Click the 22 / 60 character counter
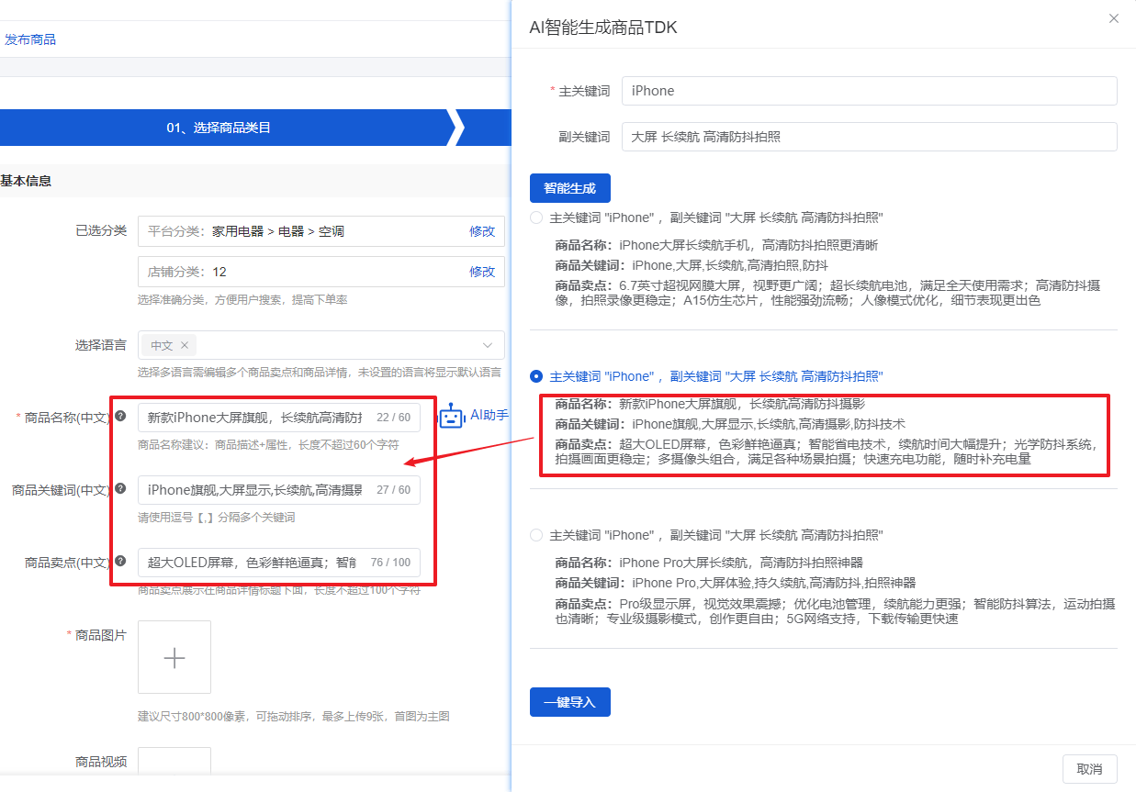The height and width of the screenshot is (792, 1136). (x=394, y=418)
